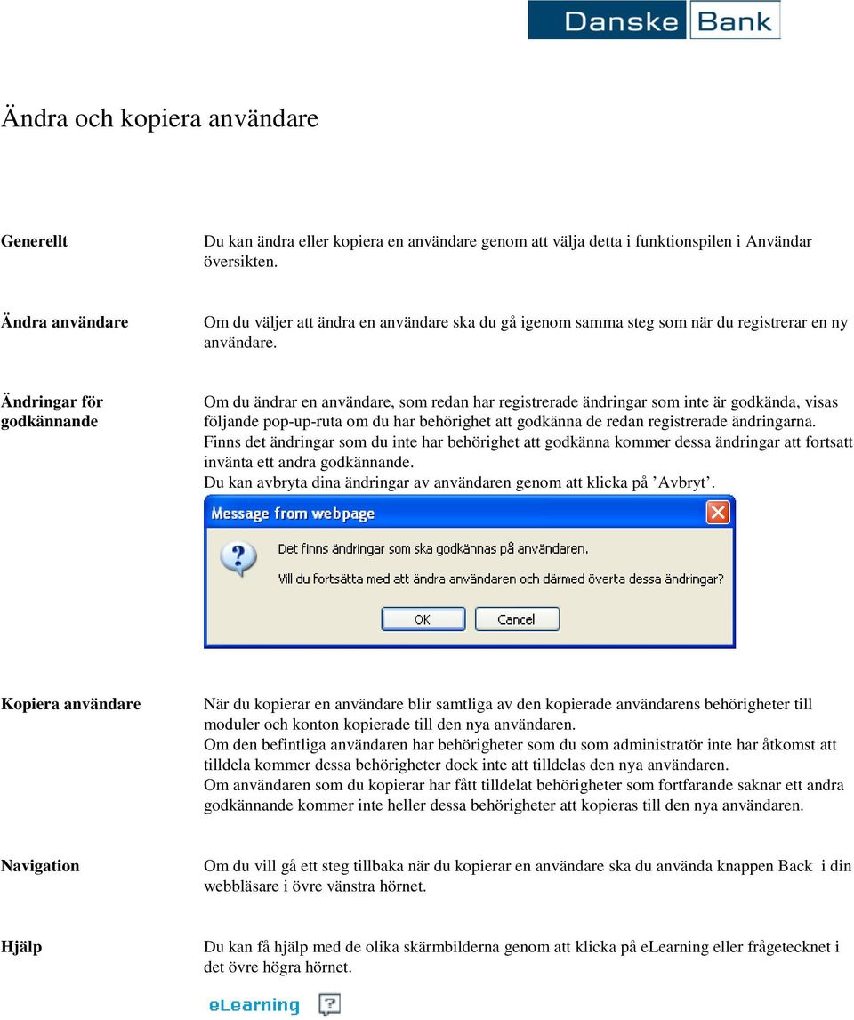Click the 'Generellt' section label

click(35, 240)
